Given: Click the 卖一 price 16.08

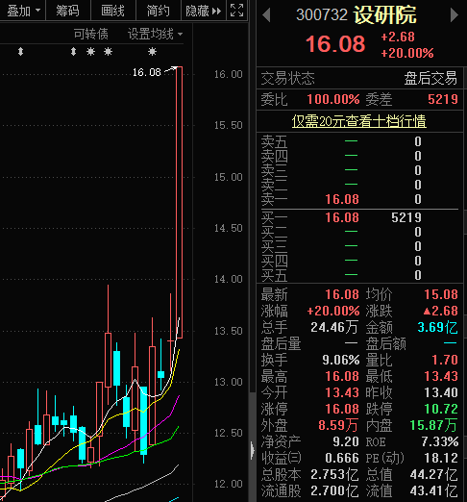Looking at the screenshot, I should (342, 199).
